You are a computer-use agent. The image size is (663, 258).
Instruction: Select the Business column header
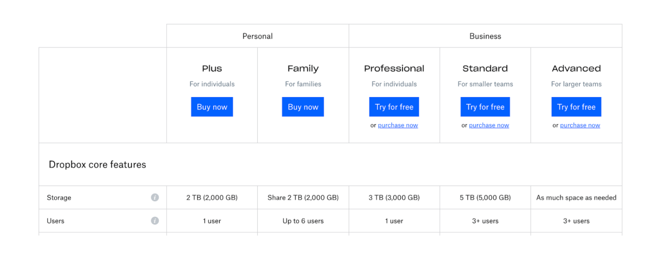(x=486, y=36)
